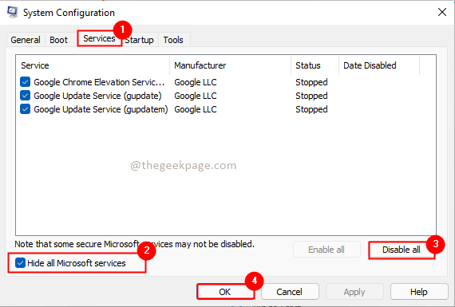Viewport: 455px width, 307px height.
Task: Select the Services tab
Action: point(99,38)
